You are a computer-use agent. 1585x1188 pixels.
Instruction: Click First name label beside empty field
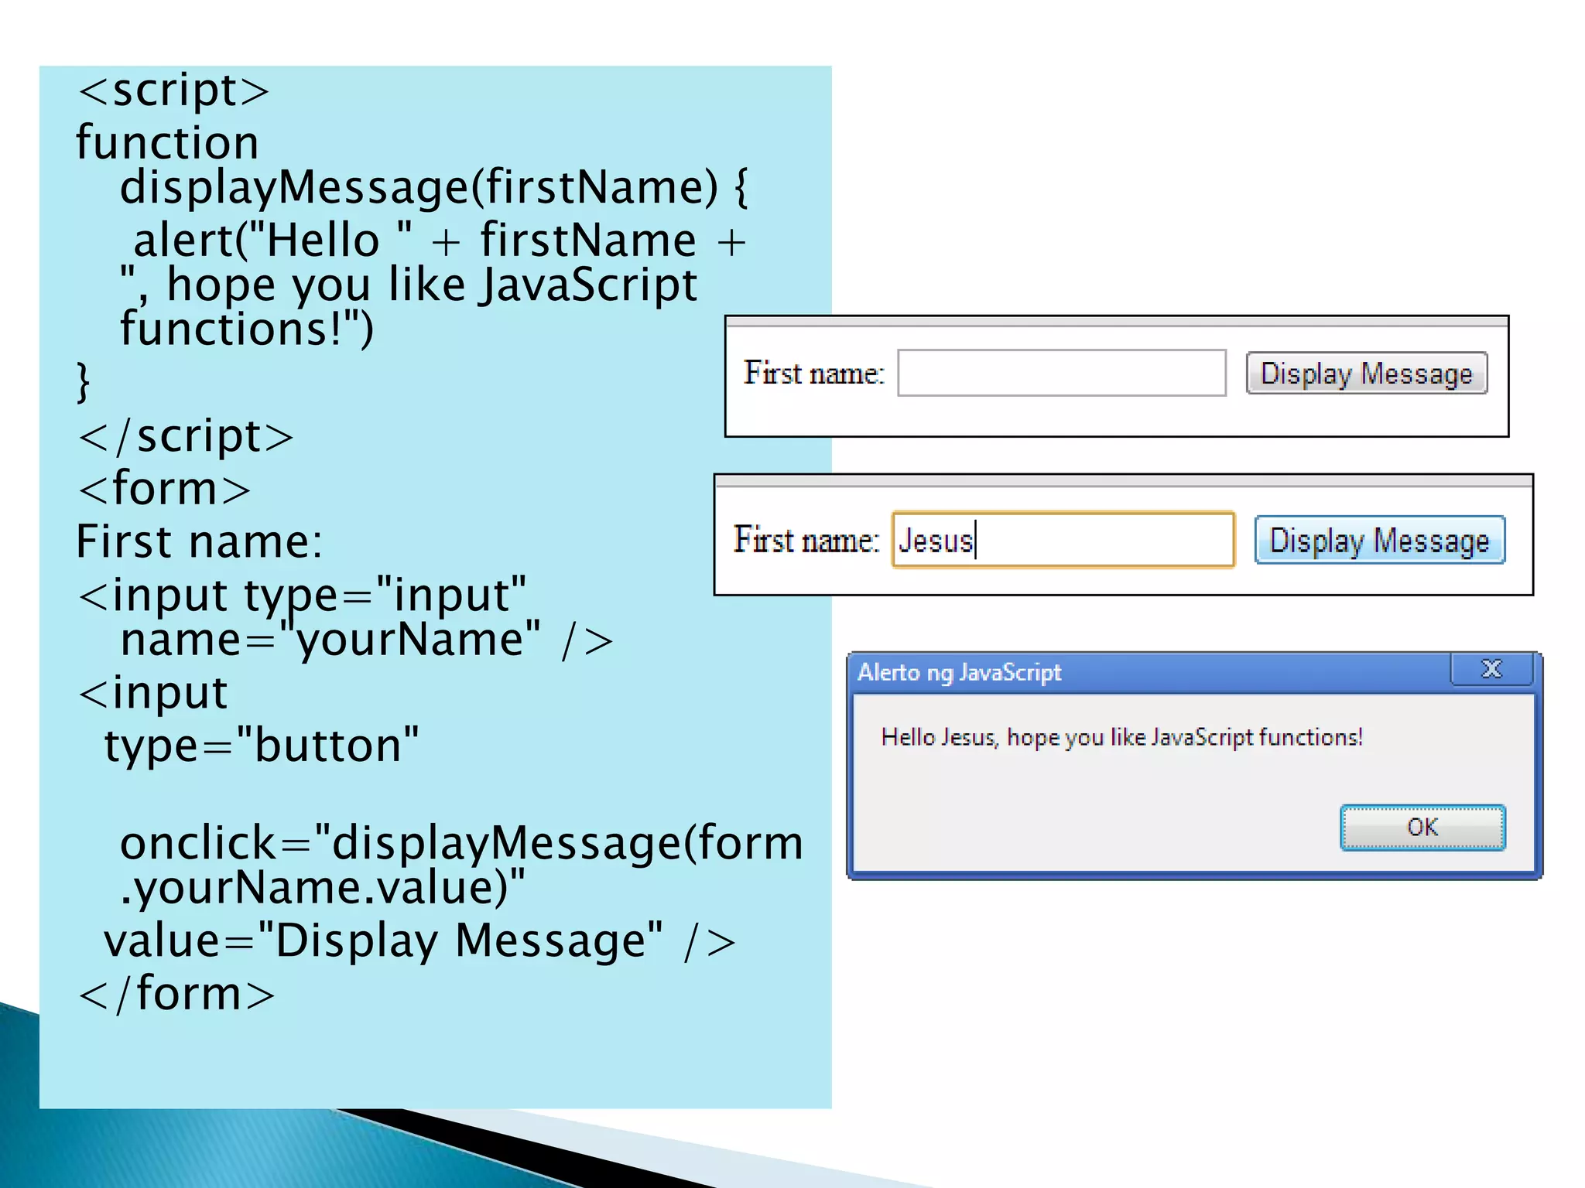pos(813,373)
